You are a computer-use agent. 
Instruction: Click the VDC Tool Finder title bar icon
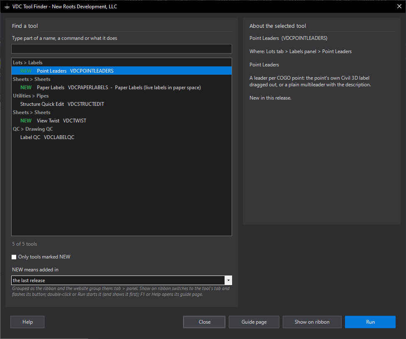point(7,7)
